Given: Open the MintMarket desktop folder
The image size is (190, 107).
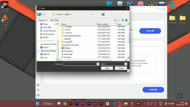Looking at the screenshot, I should [172, 19].
